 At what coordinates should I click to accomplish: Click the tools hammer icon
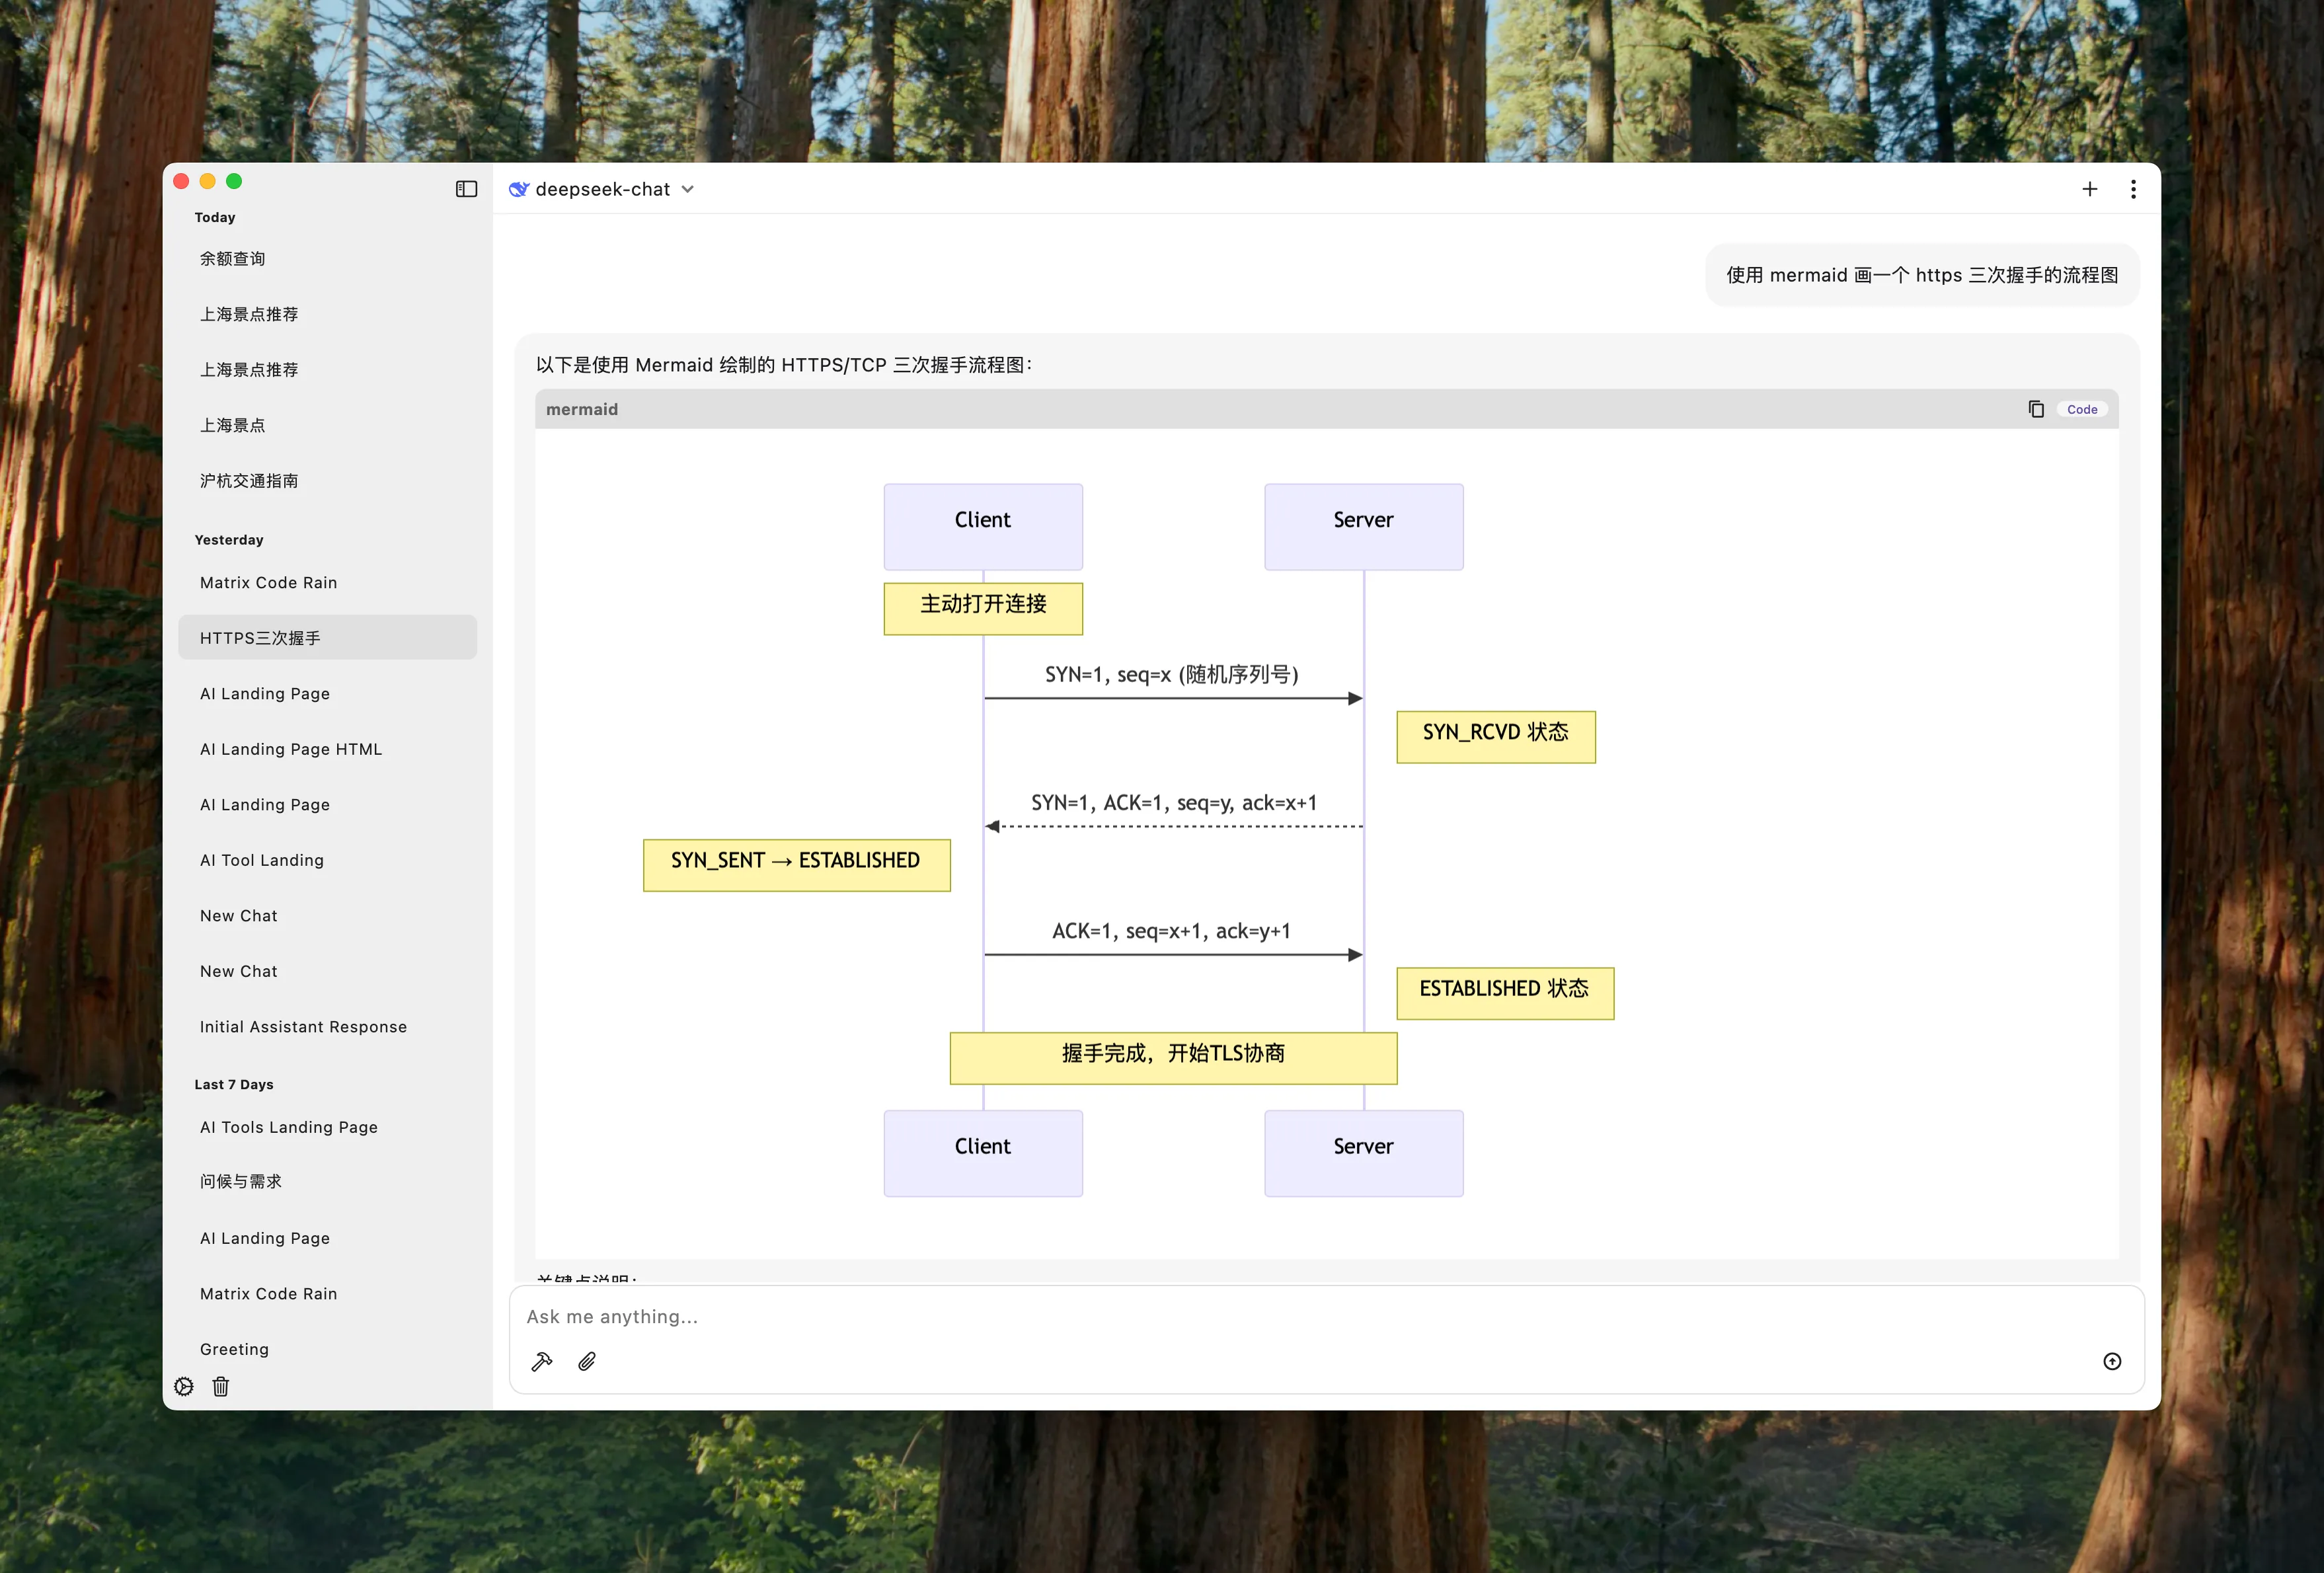(x=542, y=1361)
